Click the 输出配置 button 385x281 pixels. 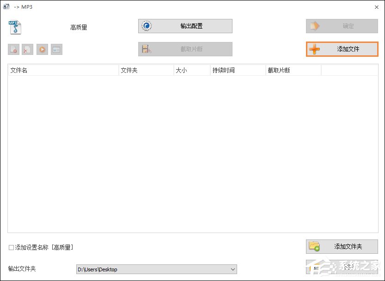coord(184,26)
